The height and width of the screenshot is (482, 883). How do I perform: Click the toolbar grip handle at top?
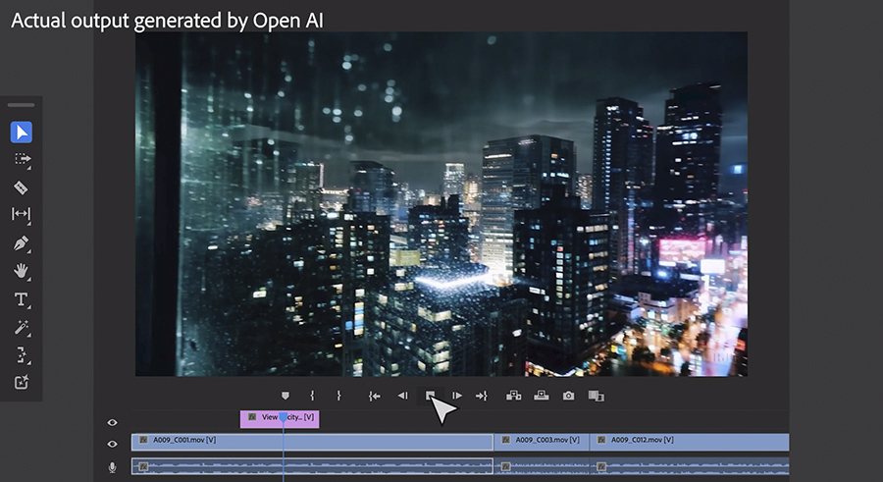22,105
